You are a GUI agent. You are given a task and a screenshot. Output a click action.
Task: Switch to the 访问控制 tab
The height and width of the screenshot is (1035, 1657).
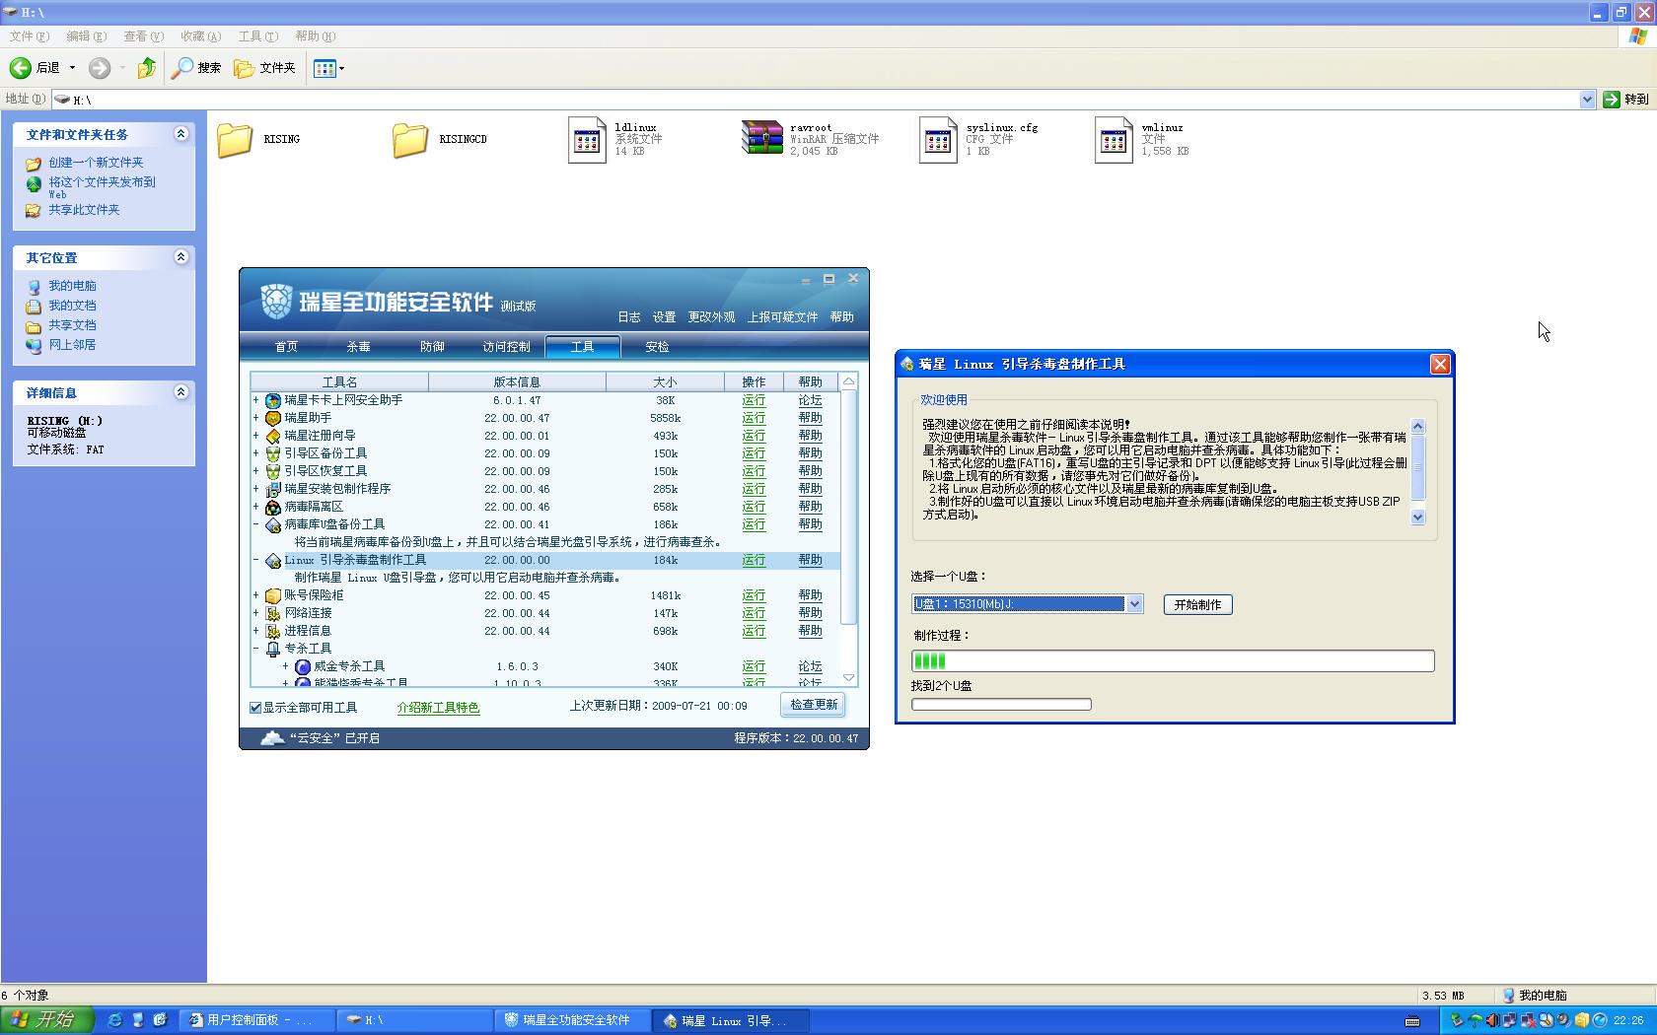(x=506, y=347)
